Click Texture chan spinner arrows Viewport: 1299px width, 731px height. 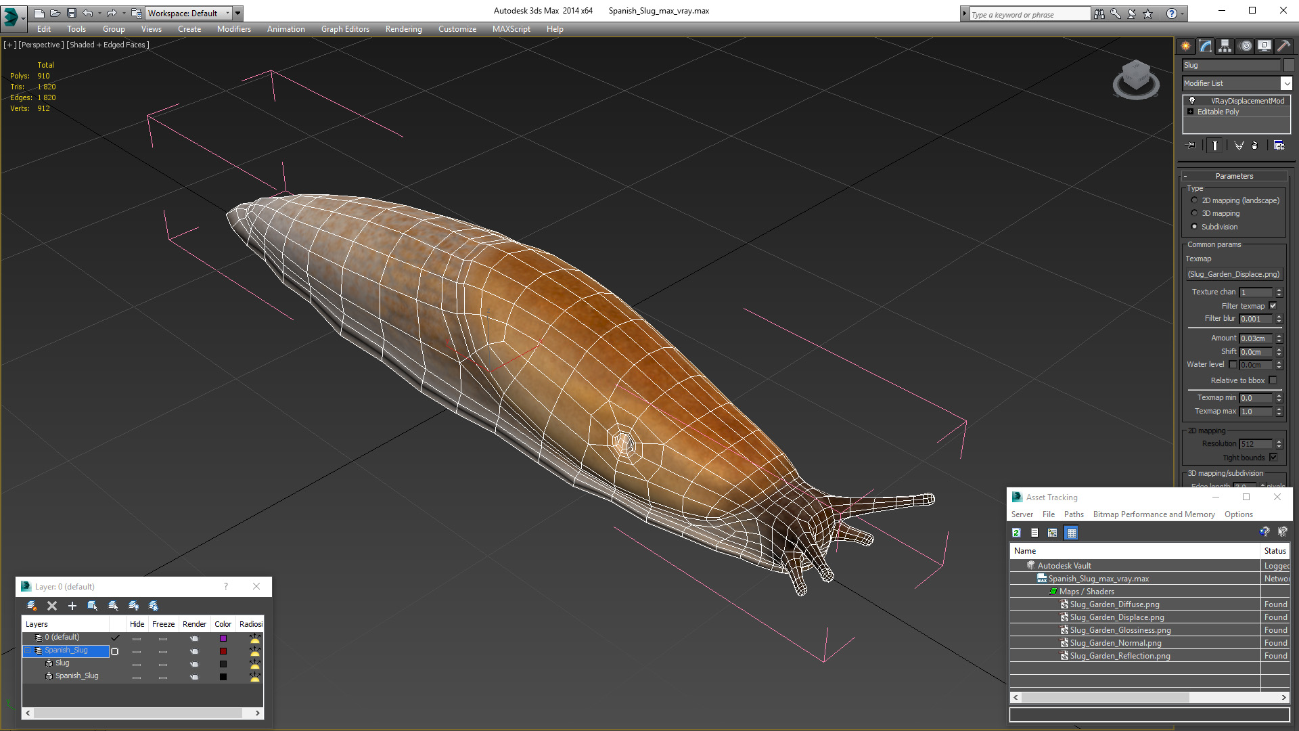coord(1279,292)
